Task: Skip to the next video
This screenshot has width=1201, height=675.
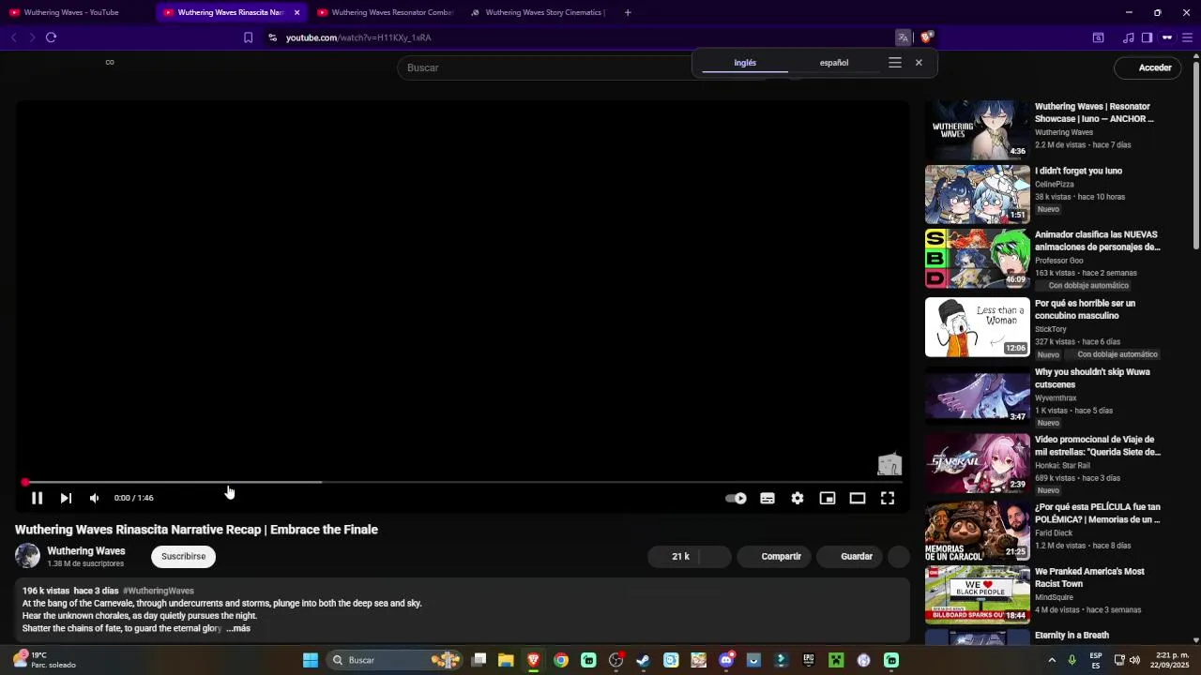Action: (66, 498)
